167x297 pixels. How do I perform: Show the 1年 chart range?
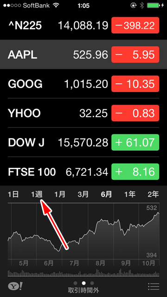[130, 194]
